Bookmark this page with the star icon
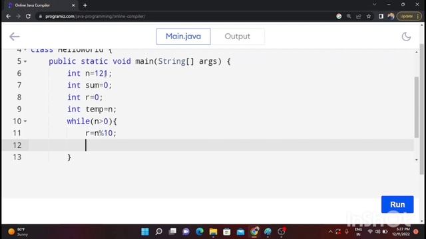The width and height of the screenshot is (426, 239). pos(369,16)
